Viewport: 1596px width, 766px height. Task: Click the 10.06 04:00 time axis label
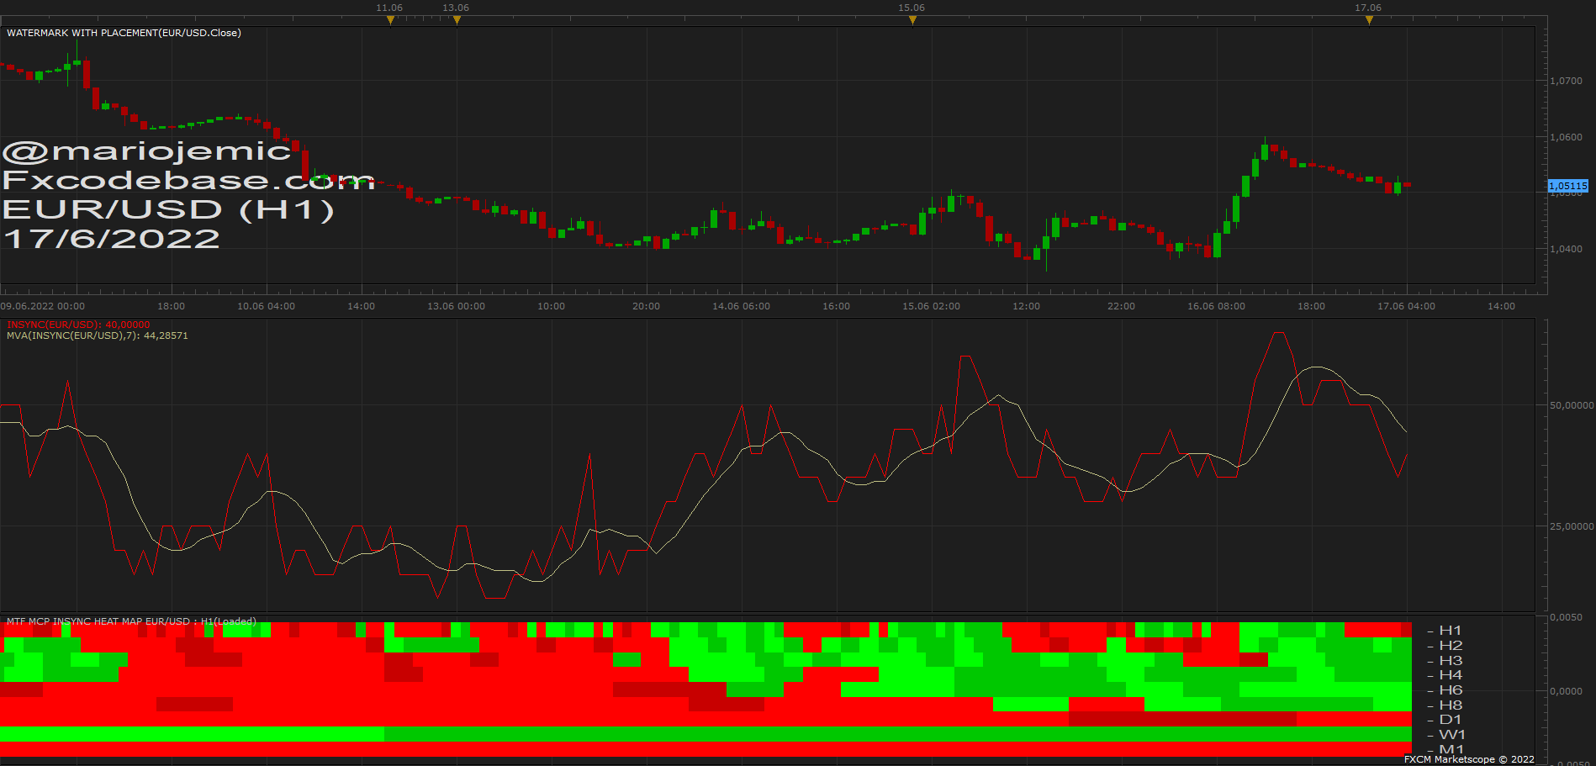(x=267, y=306)
